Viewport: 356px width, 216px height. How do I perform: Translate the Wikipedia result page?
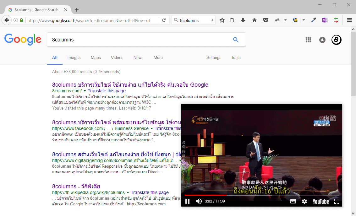pos(150,193)
